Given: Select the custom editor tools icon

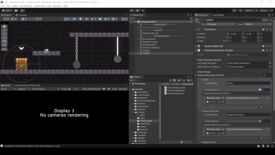Looking at the screenshot, I should pyautogui.click(x=4, y=49).
